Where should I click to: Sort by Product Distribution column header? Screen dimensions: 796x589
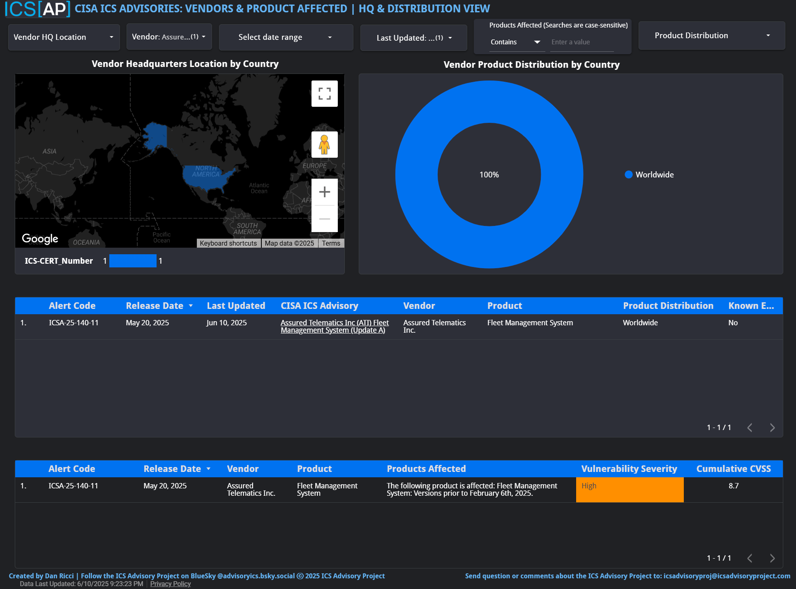coord(668,306)
